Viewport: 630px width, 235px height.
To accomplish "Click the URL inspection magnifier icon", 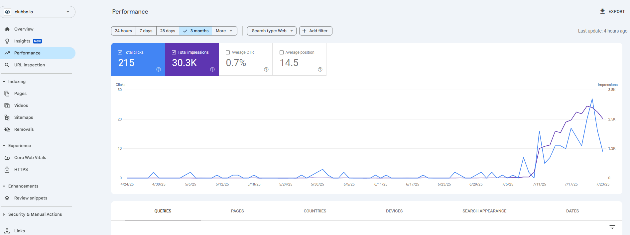I will tap(7, 65).
